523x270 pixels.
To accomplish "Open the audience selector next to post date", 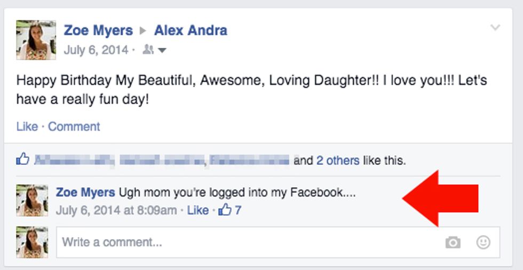I will [155, 50].
